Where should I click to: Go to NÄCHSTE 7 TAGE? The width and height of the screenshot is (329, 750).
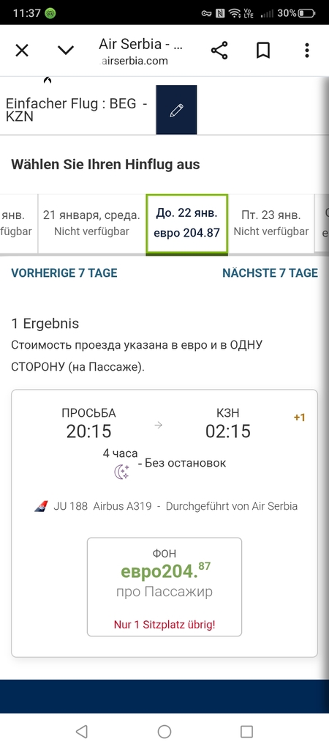pos(271,273)
